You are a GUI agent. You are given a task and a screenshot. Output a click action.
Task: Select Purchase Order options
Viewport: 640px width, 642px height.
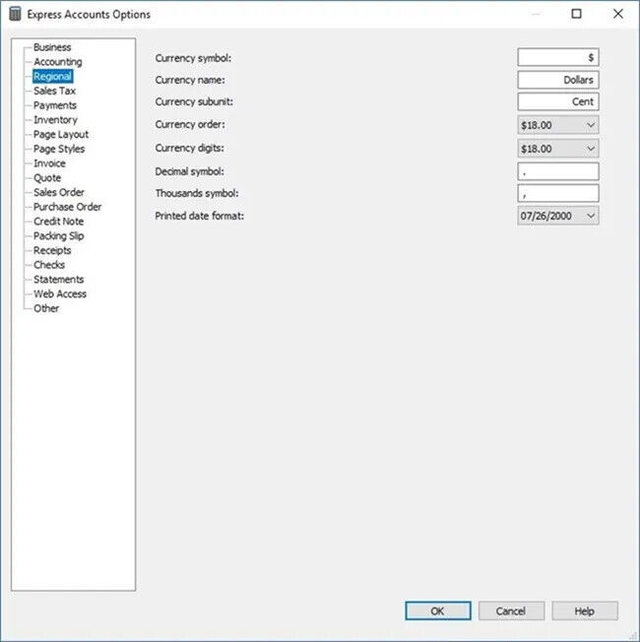[68, 207]
